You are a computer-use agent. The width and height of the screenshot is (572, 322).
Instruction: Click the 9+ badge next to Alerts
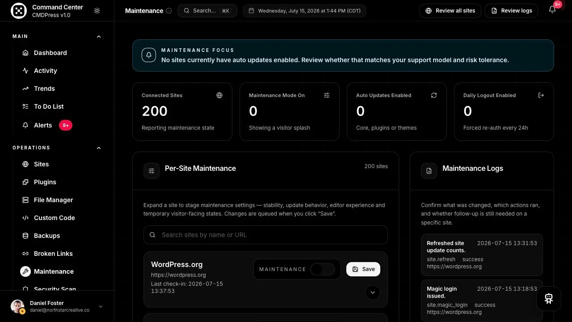click(66, 125)
